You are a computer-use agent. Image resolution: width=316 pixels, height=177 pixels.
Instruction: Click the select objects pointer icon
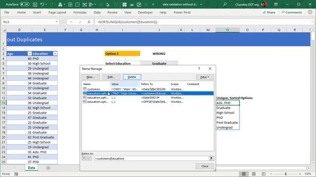click(x=108, y=4)
